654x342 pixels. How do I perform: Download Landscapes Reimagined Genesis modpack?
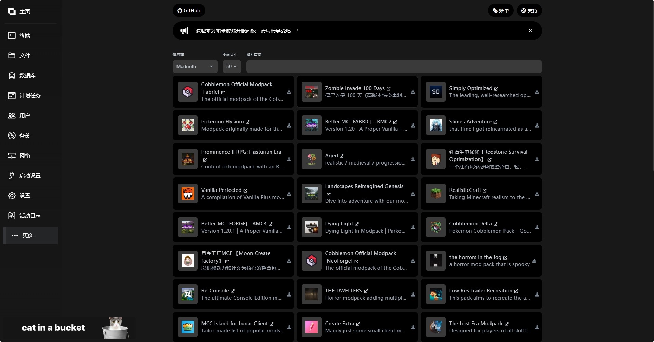click(413, 194)
